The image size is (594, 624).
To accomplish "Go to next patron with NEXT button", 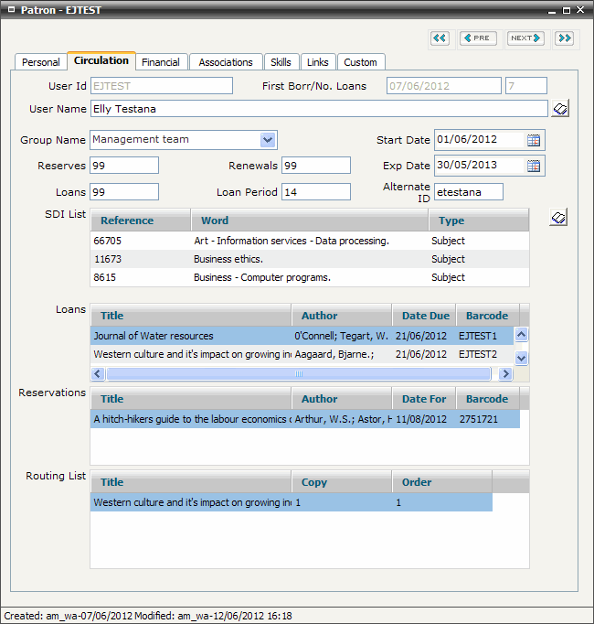I will 525,38.
